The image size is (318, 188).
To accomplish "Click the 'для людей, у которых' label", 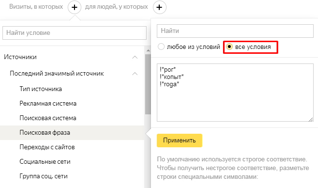I will [116, 7].
